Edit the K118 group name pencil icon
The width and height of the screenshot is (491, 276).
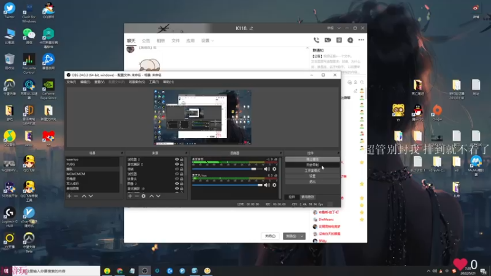pyautogui.click(x=251, y=28)
